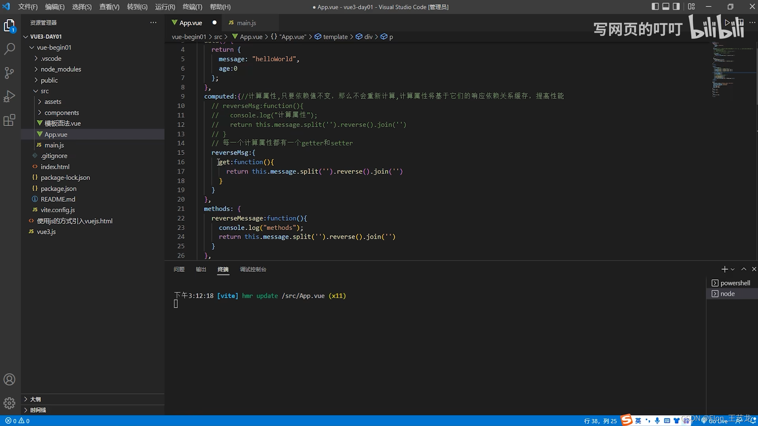Expand the node_modules folder
The height and width of the screenshot is (426, 758).
pyautogui.click(x=61, y=69)
